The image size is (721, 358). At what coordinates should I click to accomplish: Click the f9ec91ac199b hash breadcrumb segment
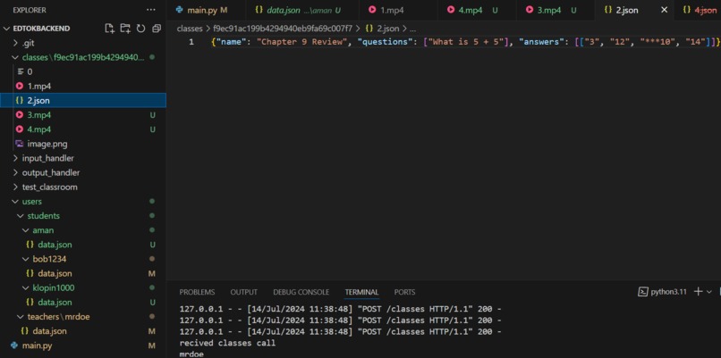[283, 29]
